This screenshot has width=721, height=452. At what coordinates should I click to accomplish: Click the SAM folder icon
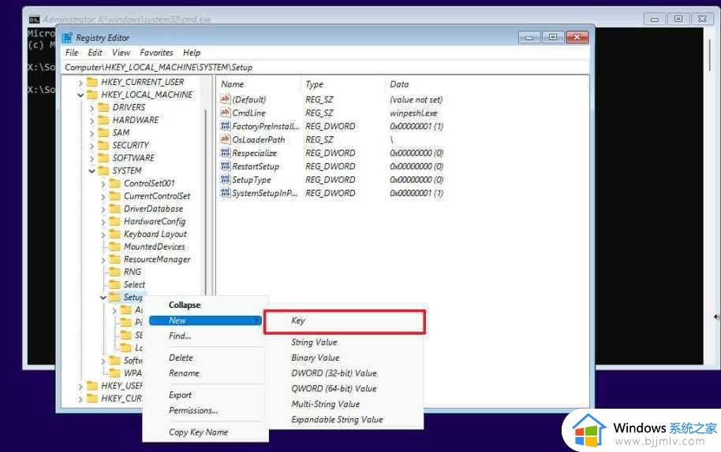pyautogui.click(x=103, y=132)
